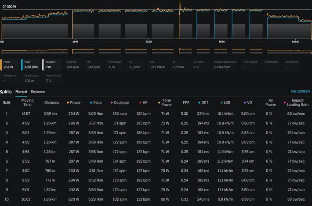Click the pink Cadence column dot icon
This screenshot has width=312, height=206.
pos(112,103)
